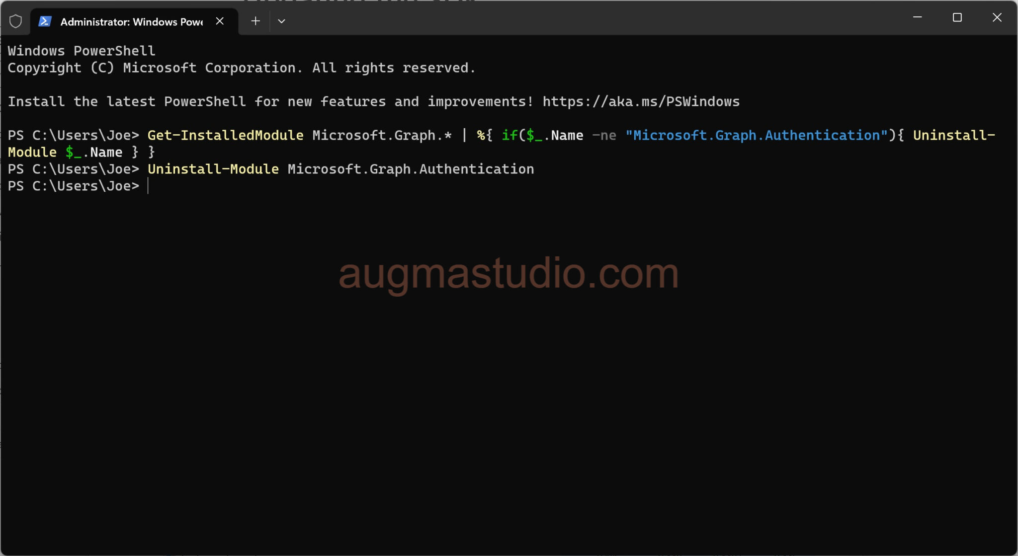This screenshot has width=1018, height=556.
Task: Close the Administrator PowerShell tab with its X icon
Action: point(220,21)
